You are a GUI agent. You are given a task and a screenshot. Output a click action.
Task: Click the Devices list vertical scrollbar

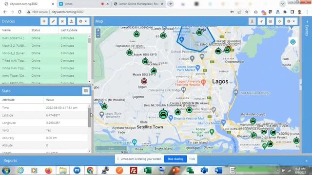[x=89, y=59]
